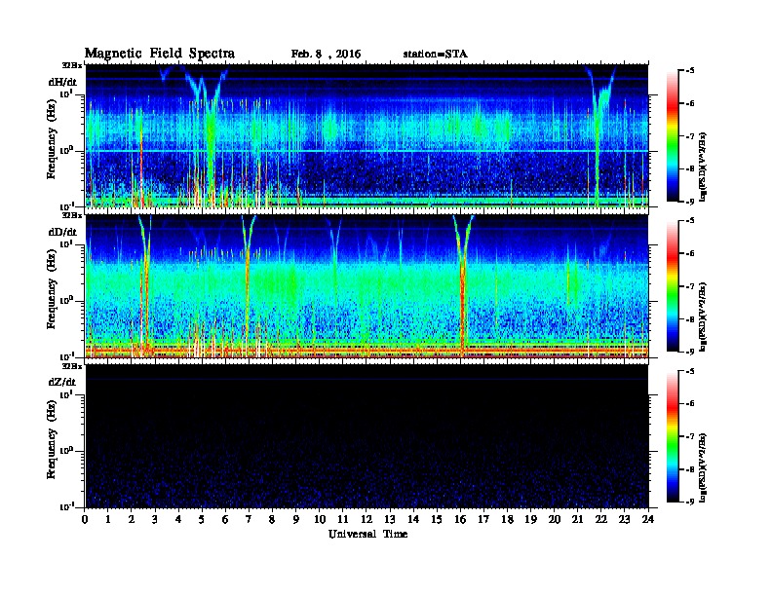Click hour tick label "5" on time axis

202,519
